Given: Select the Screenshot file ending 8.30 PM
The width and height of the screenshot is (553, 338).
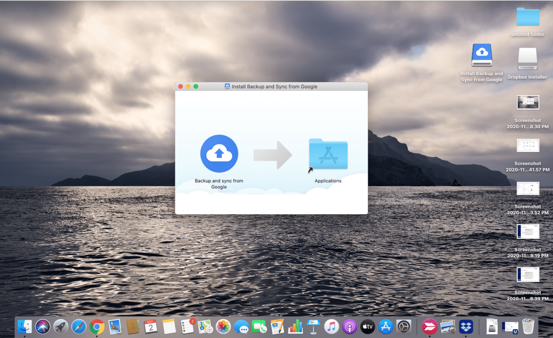Looking at the screenshot, I should 528,102.
